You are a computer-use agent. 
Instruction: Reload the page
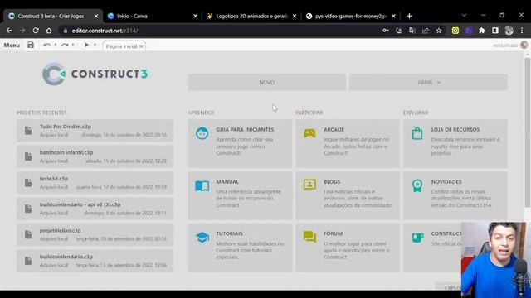36,31
